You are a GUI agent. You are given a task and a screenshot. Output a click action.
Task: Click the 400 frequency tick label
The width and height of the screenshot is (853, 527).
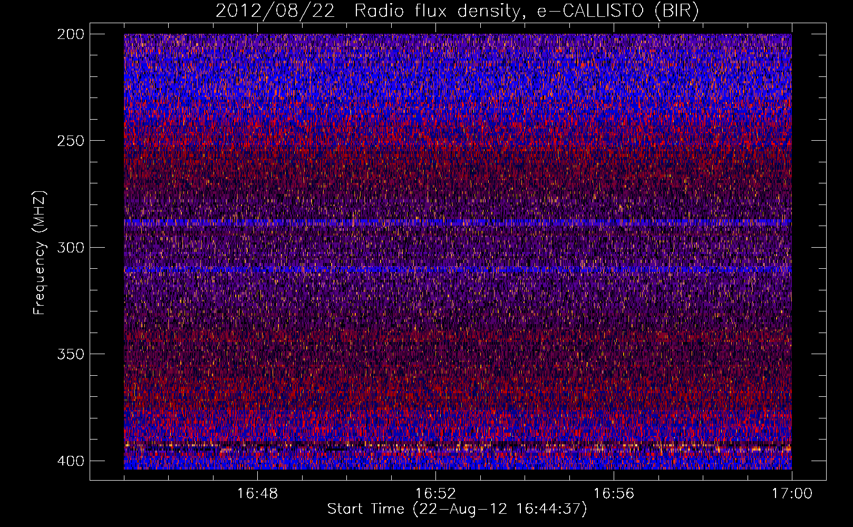pos(70,461)
